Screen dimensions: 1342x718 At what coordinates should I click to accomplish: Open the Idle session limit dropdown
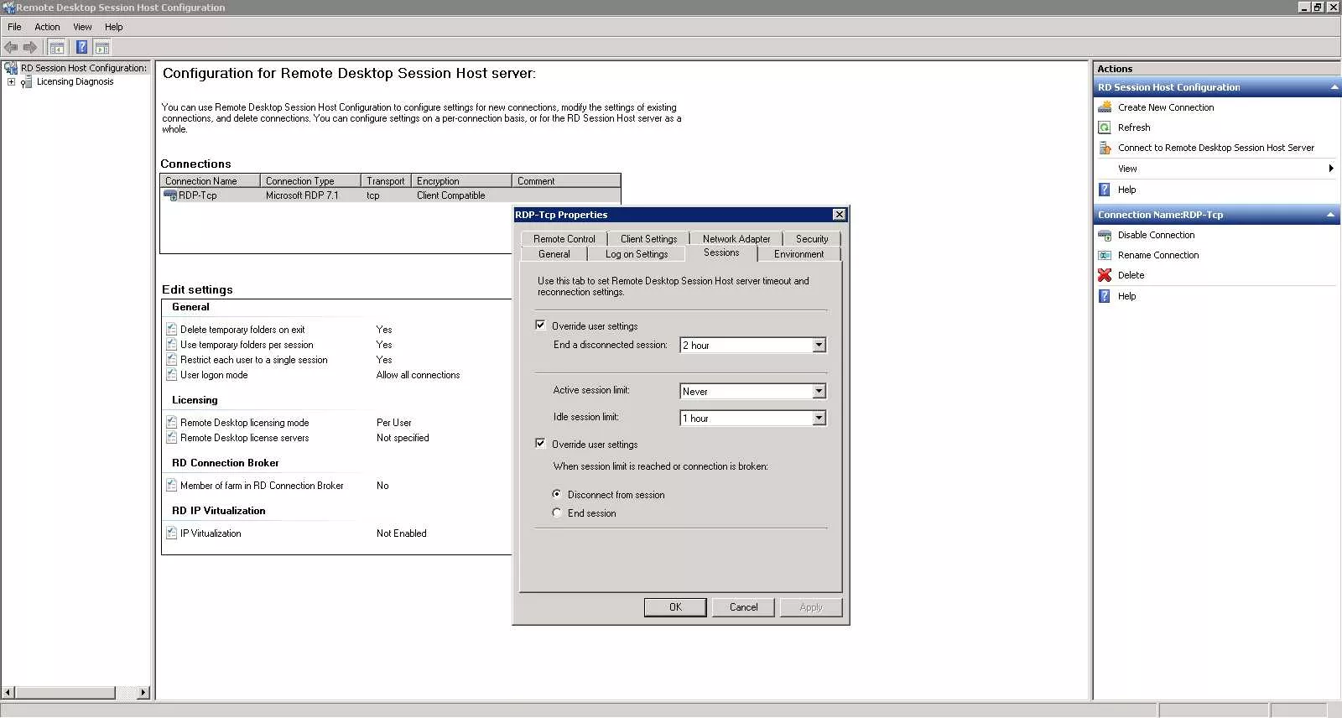coord(819,419)
